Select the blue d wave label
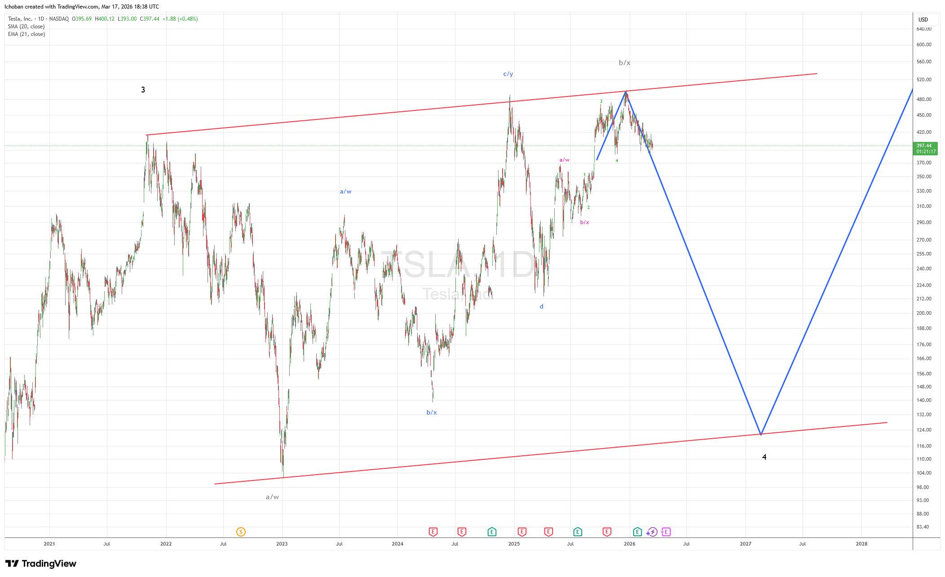This screenshot has height=577, width=945. click(542, 307)
